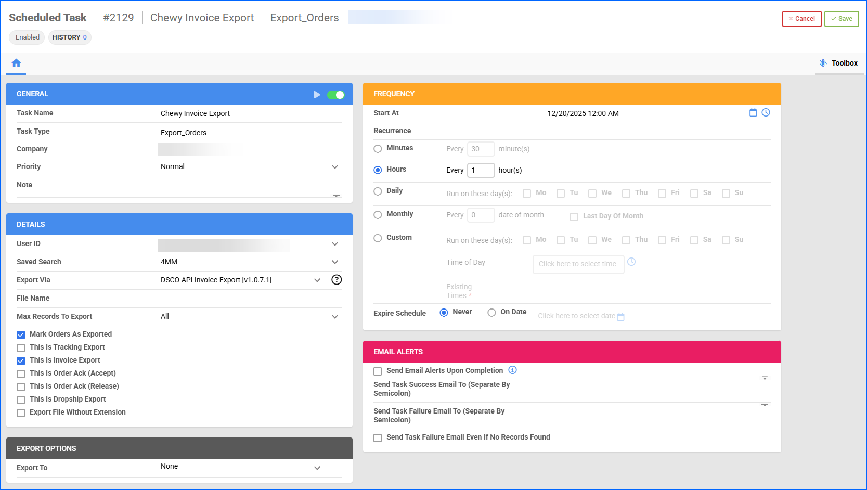The width and height of the screenshot is (867, 490).
Task: Click Export Via help question mark icon
Action: point(337,280)
